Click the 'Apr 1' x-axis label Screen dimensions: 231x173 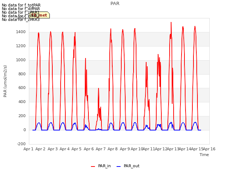pyautogui.click(x=29, y=149)
